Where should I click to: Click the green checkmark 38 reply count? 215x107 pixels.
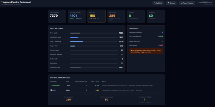(x=91, y=18)
